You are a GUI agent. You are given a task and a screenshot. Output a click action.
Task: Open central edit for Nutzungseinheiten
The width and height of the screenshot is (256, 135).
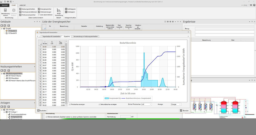pyautogui.click(x=27, y=9)
